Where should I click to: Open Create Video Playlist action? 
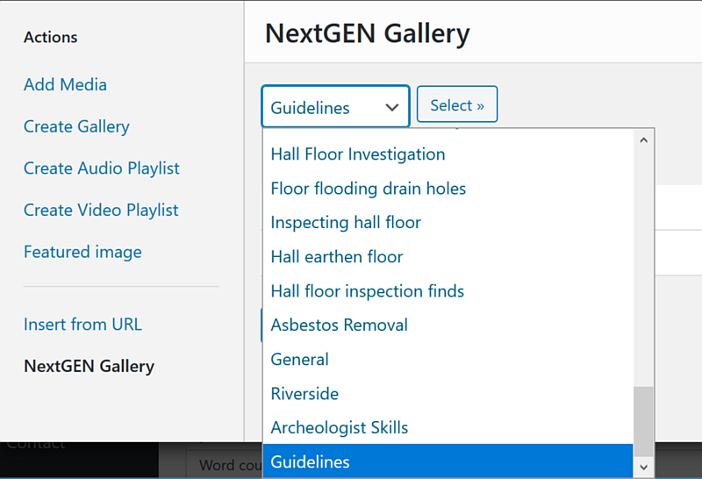point(101,211)
